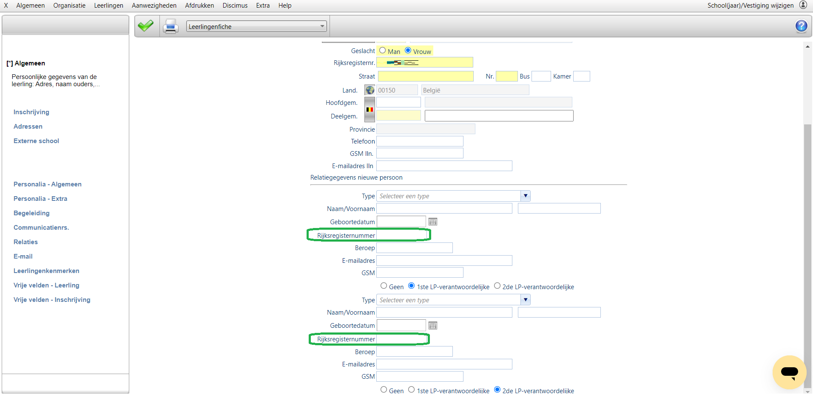This screenshot has height=397, width=813.
Task: Click the Belgian flag icon beside Hoofdgem.
Action: click(x=370, y=110)
